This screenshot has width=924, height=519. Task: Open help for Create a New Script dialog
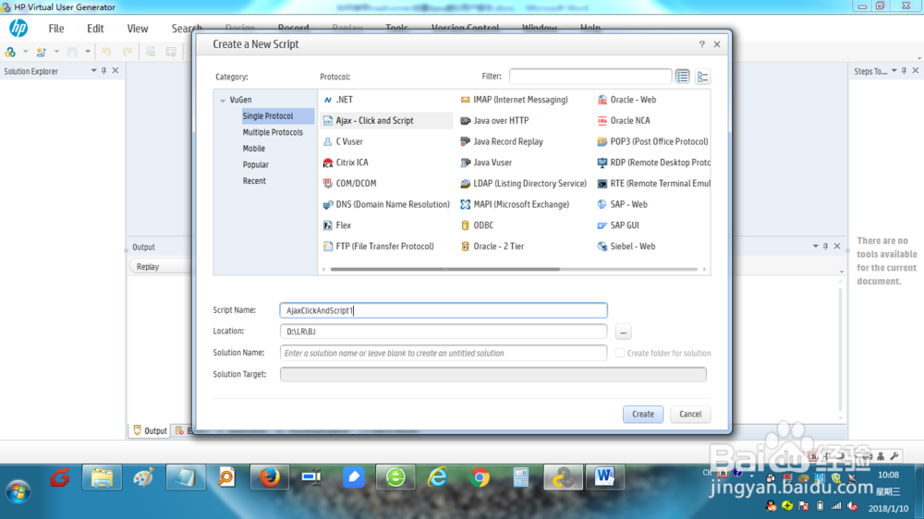click(701, 44)
